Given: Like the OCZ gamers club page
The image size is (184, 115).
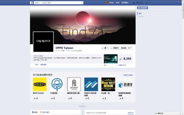Looking at the screenshot, I should [87, 98].
